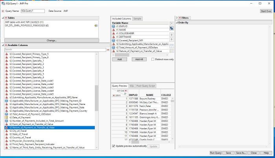Click the calendar icon next to t2.Date_of_Payment
Screen dimensions: 275x158
(x=6, y=118)
